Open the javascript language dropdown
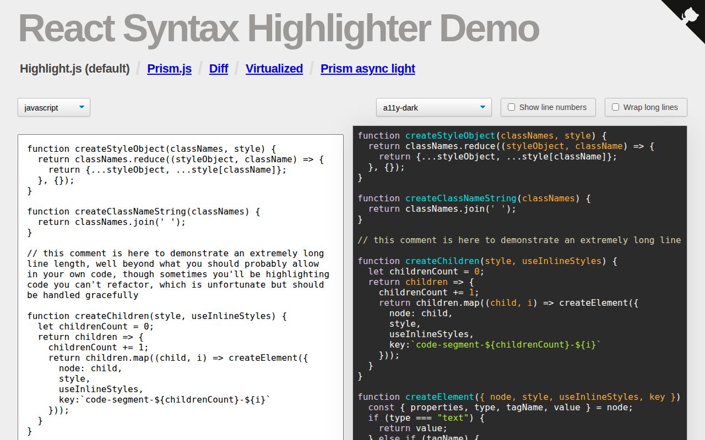 click(x=54, y=107)
